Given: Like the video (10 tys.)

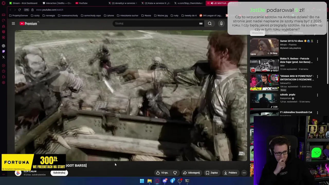Looking at the screenshot, I should click(162, 173).
